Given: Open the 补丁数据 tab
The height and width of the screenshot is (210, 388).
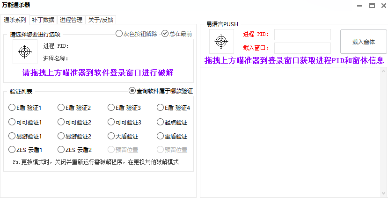Looking at the screenshot, I should pyautogui.click(x=43, y=20).
